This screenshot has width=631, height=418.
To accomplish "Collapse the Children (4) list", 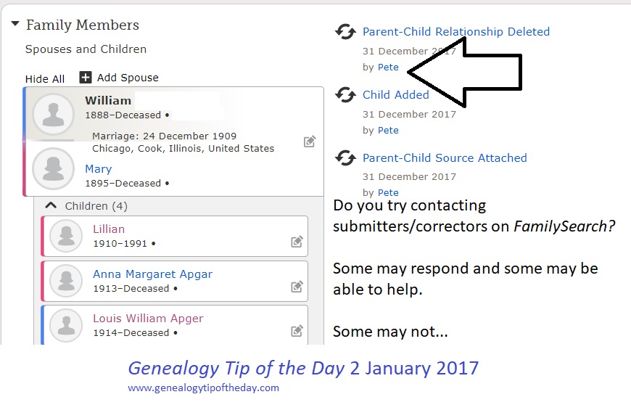I will [x=51, y=206].
